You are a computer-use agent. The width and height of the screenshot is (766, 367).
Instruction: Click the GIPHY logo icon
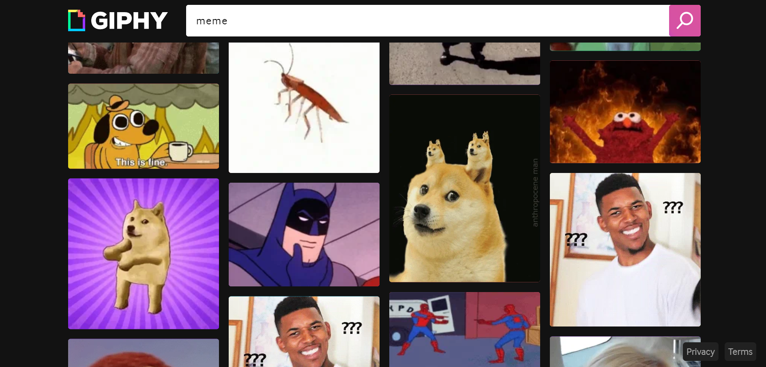click(x=77, y=21)
